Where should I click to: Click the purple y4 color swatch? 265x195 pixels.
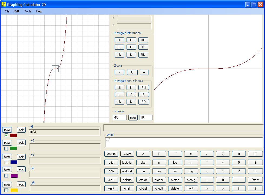coord(14,176)
